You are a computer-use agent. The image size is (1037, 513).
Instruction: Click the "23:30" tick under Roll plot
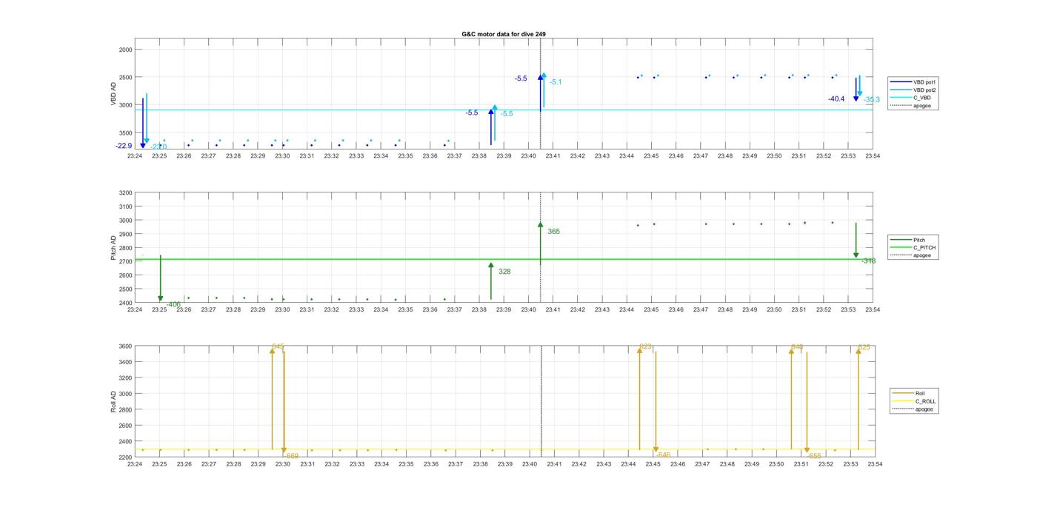pyautogui.click(x=283, y=464)
